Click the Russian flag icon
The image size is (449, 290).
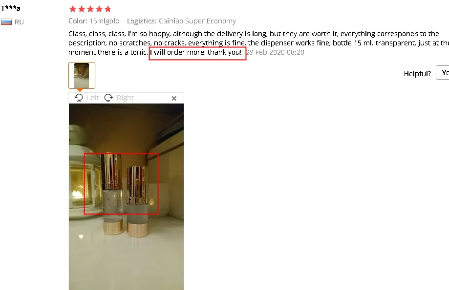pyautogui.click(x=6, y=22)
